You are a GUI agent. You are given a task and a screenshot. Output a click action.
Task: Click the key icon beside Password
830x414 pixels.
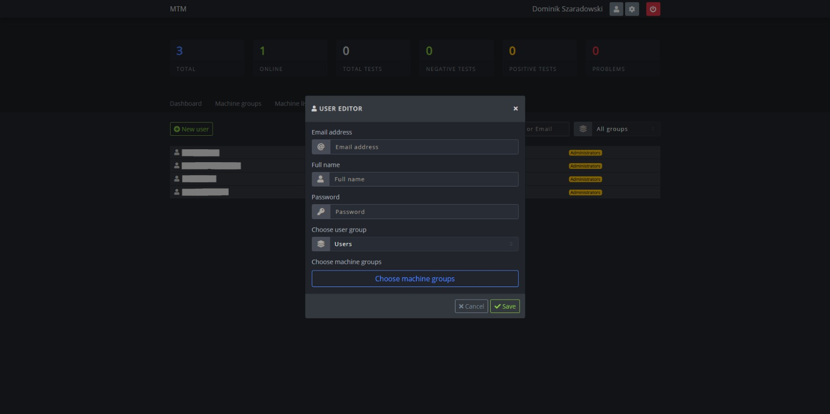pos(321,211)
